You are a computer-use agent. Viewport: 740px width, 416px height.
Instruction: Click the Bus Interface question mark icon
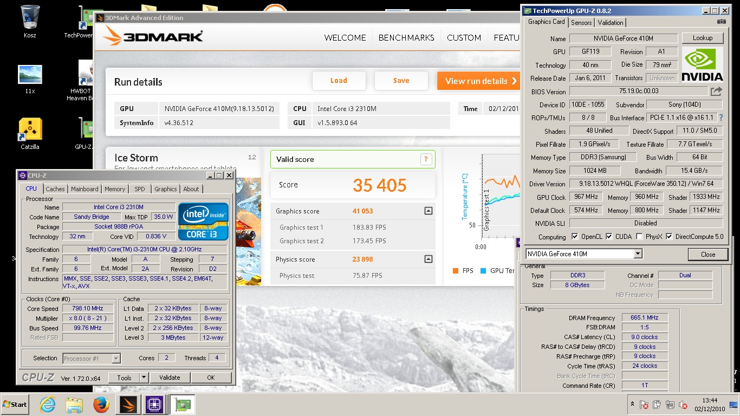721,118
